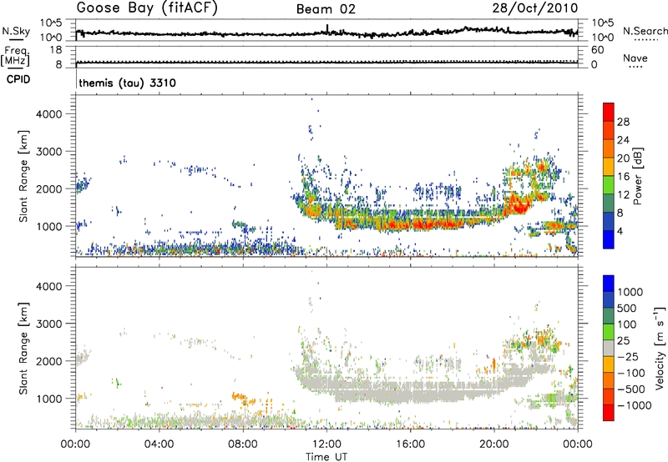The width and height of the screenshot is (668, 462).
Task: Click the '08:00' time axis label
Action: click(243, 444)
